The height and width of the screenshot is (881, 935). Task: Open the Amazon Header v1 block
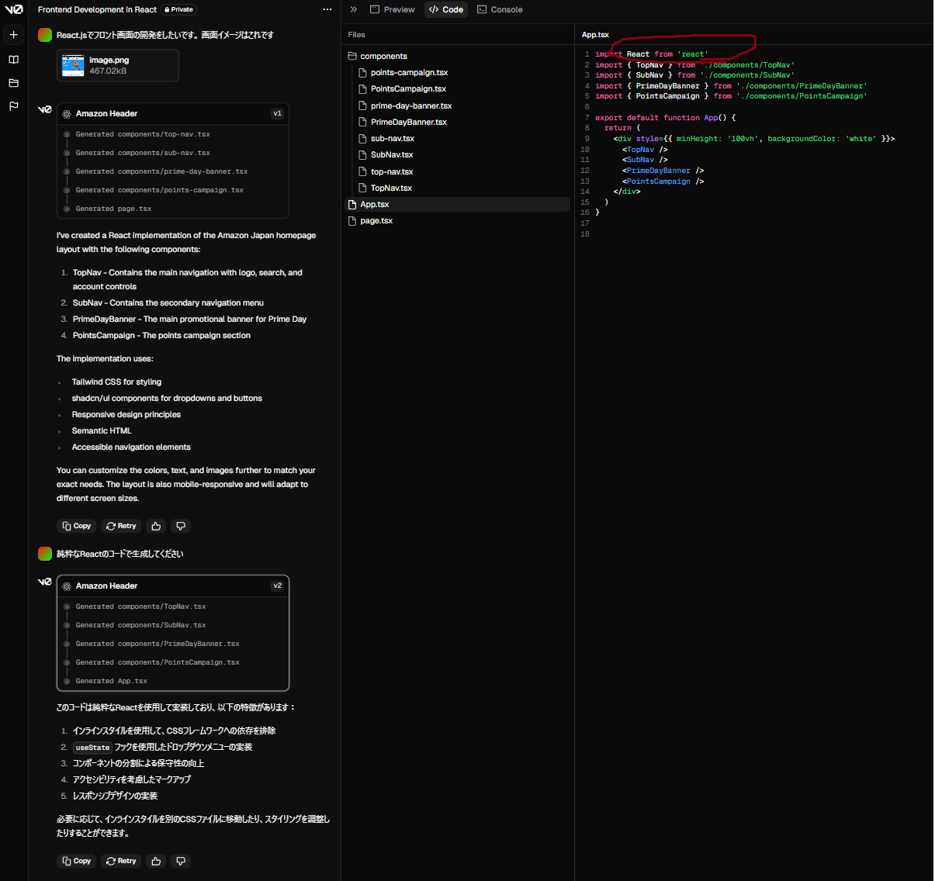[172, 113]
